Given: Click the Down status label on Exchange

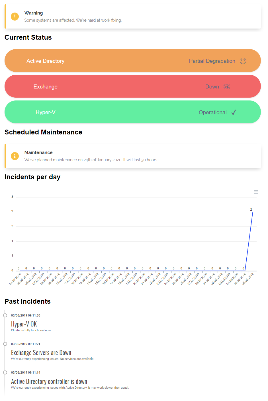Looking at the screenshot, I should 212,86.
